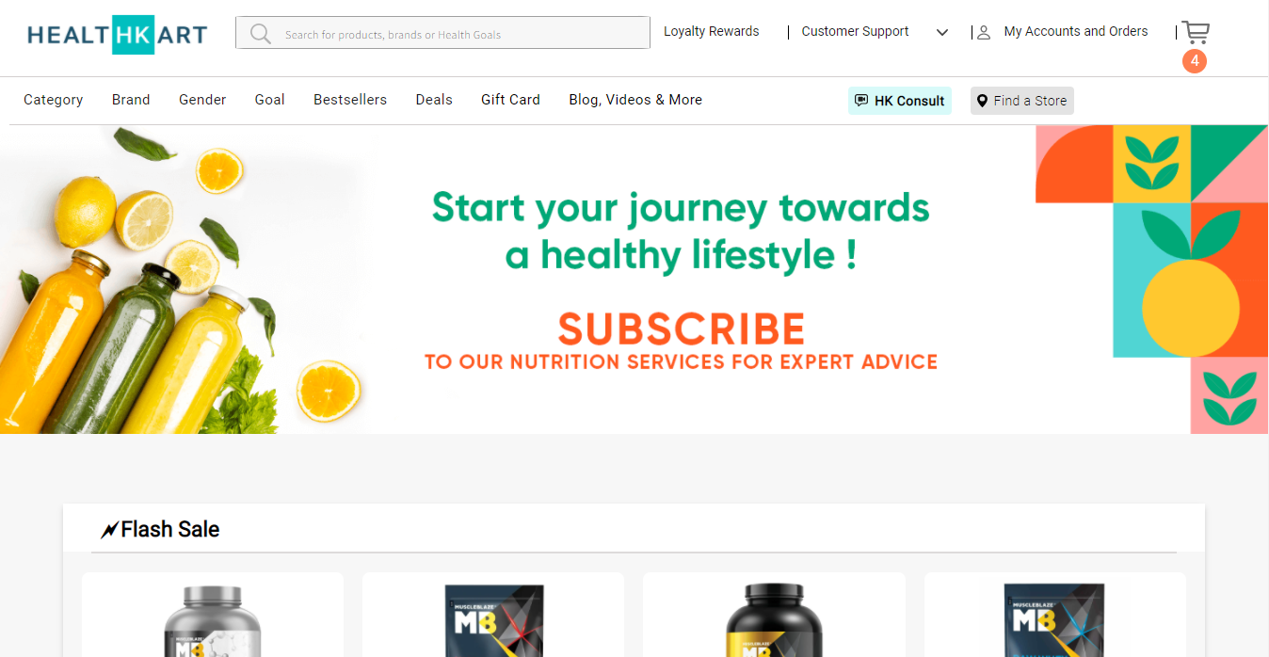Click the Flash Sale lightning icon
The width and height of the screenshot is (1269, 657).
click(110, 531)
